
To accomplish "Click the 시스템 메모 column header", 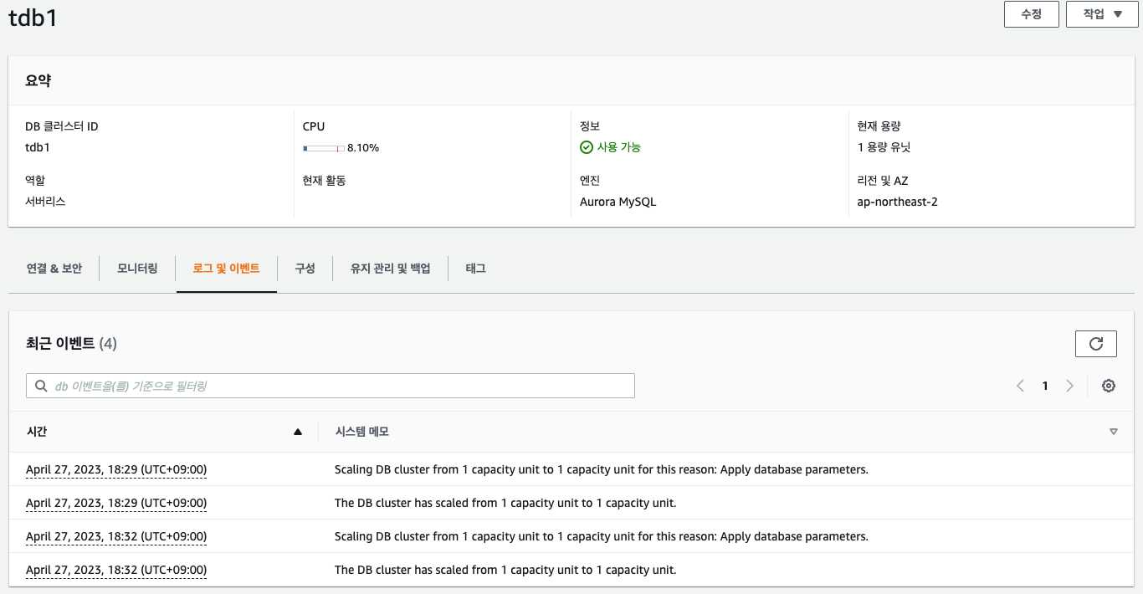I will [x=361, y=432].
